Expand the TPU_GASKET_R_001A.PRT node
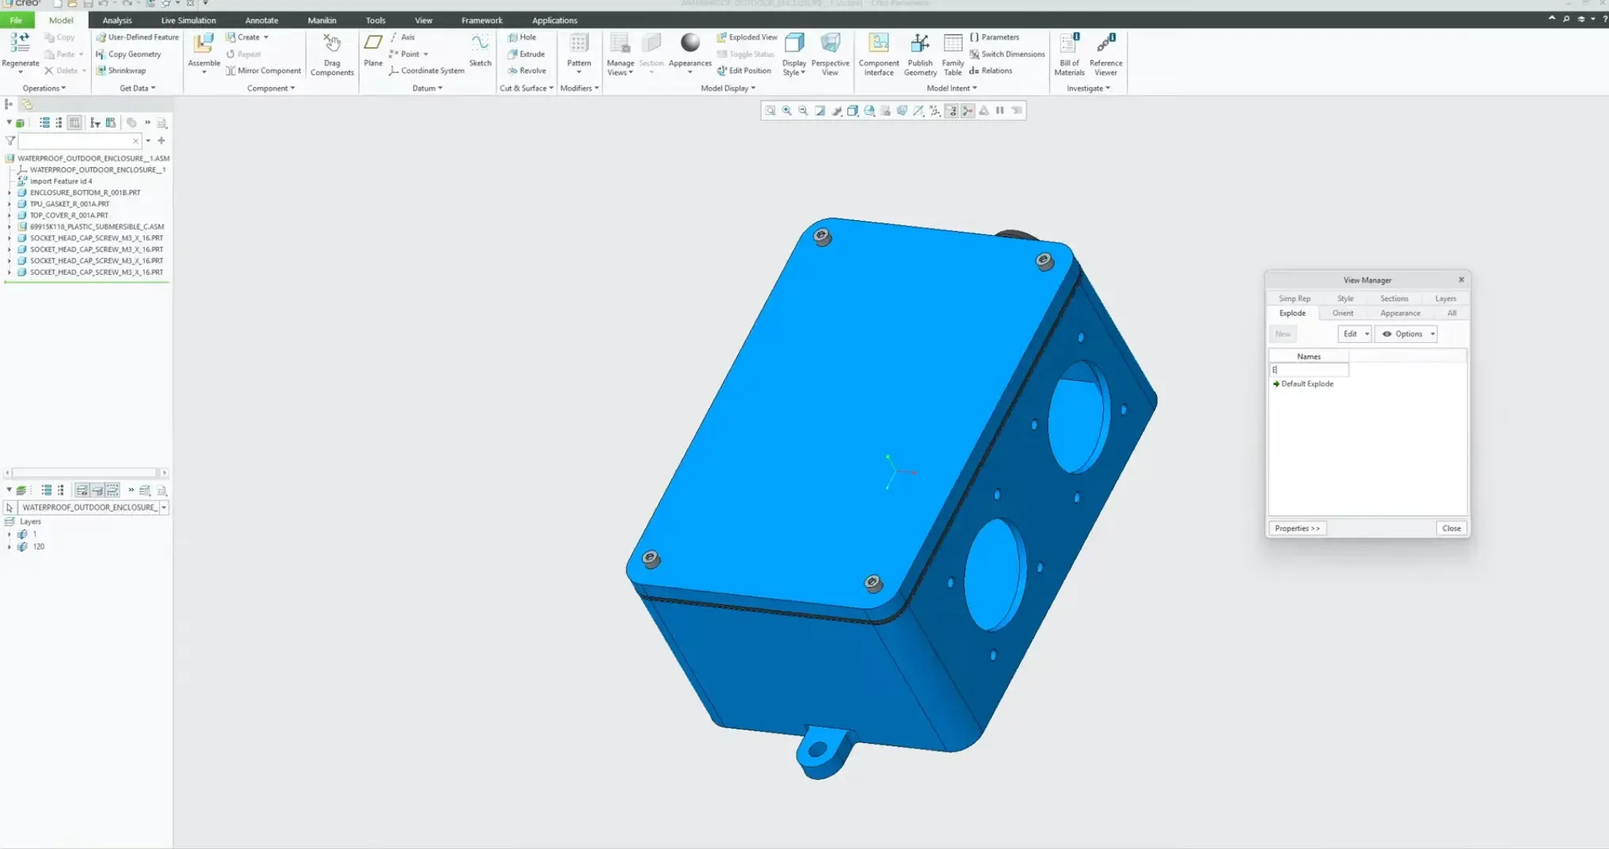 [x=10, y=204]
